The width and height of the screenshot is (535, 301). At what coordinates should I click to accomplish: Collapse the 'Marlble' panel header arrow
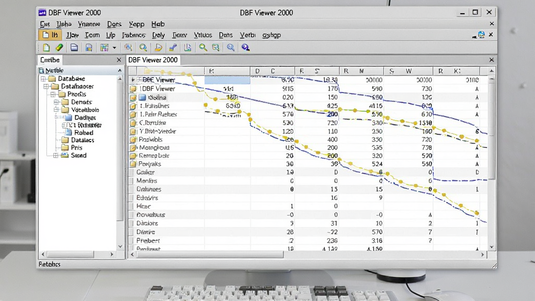120,71
